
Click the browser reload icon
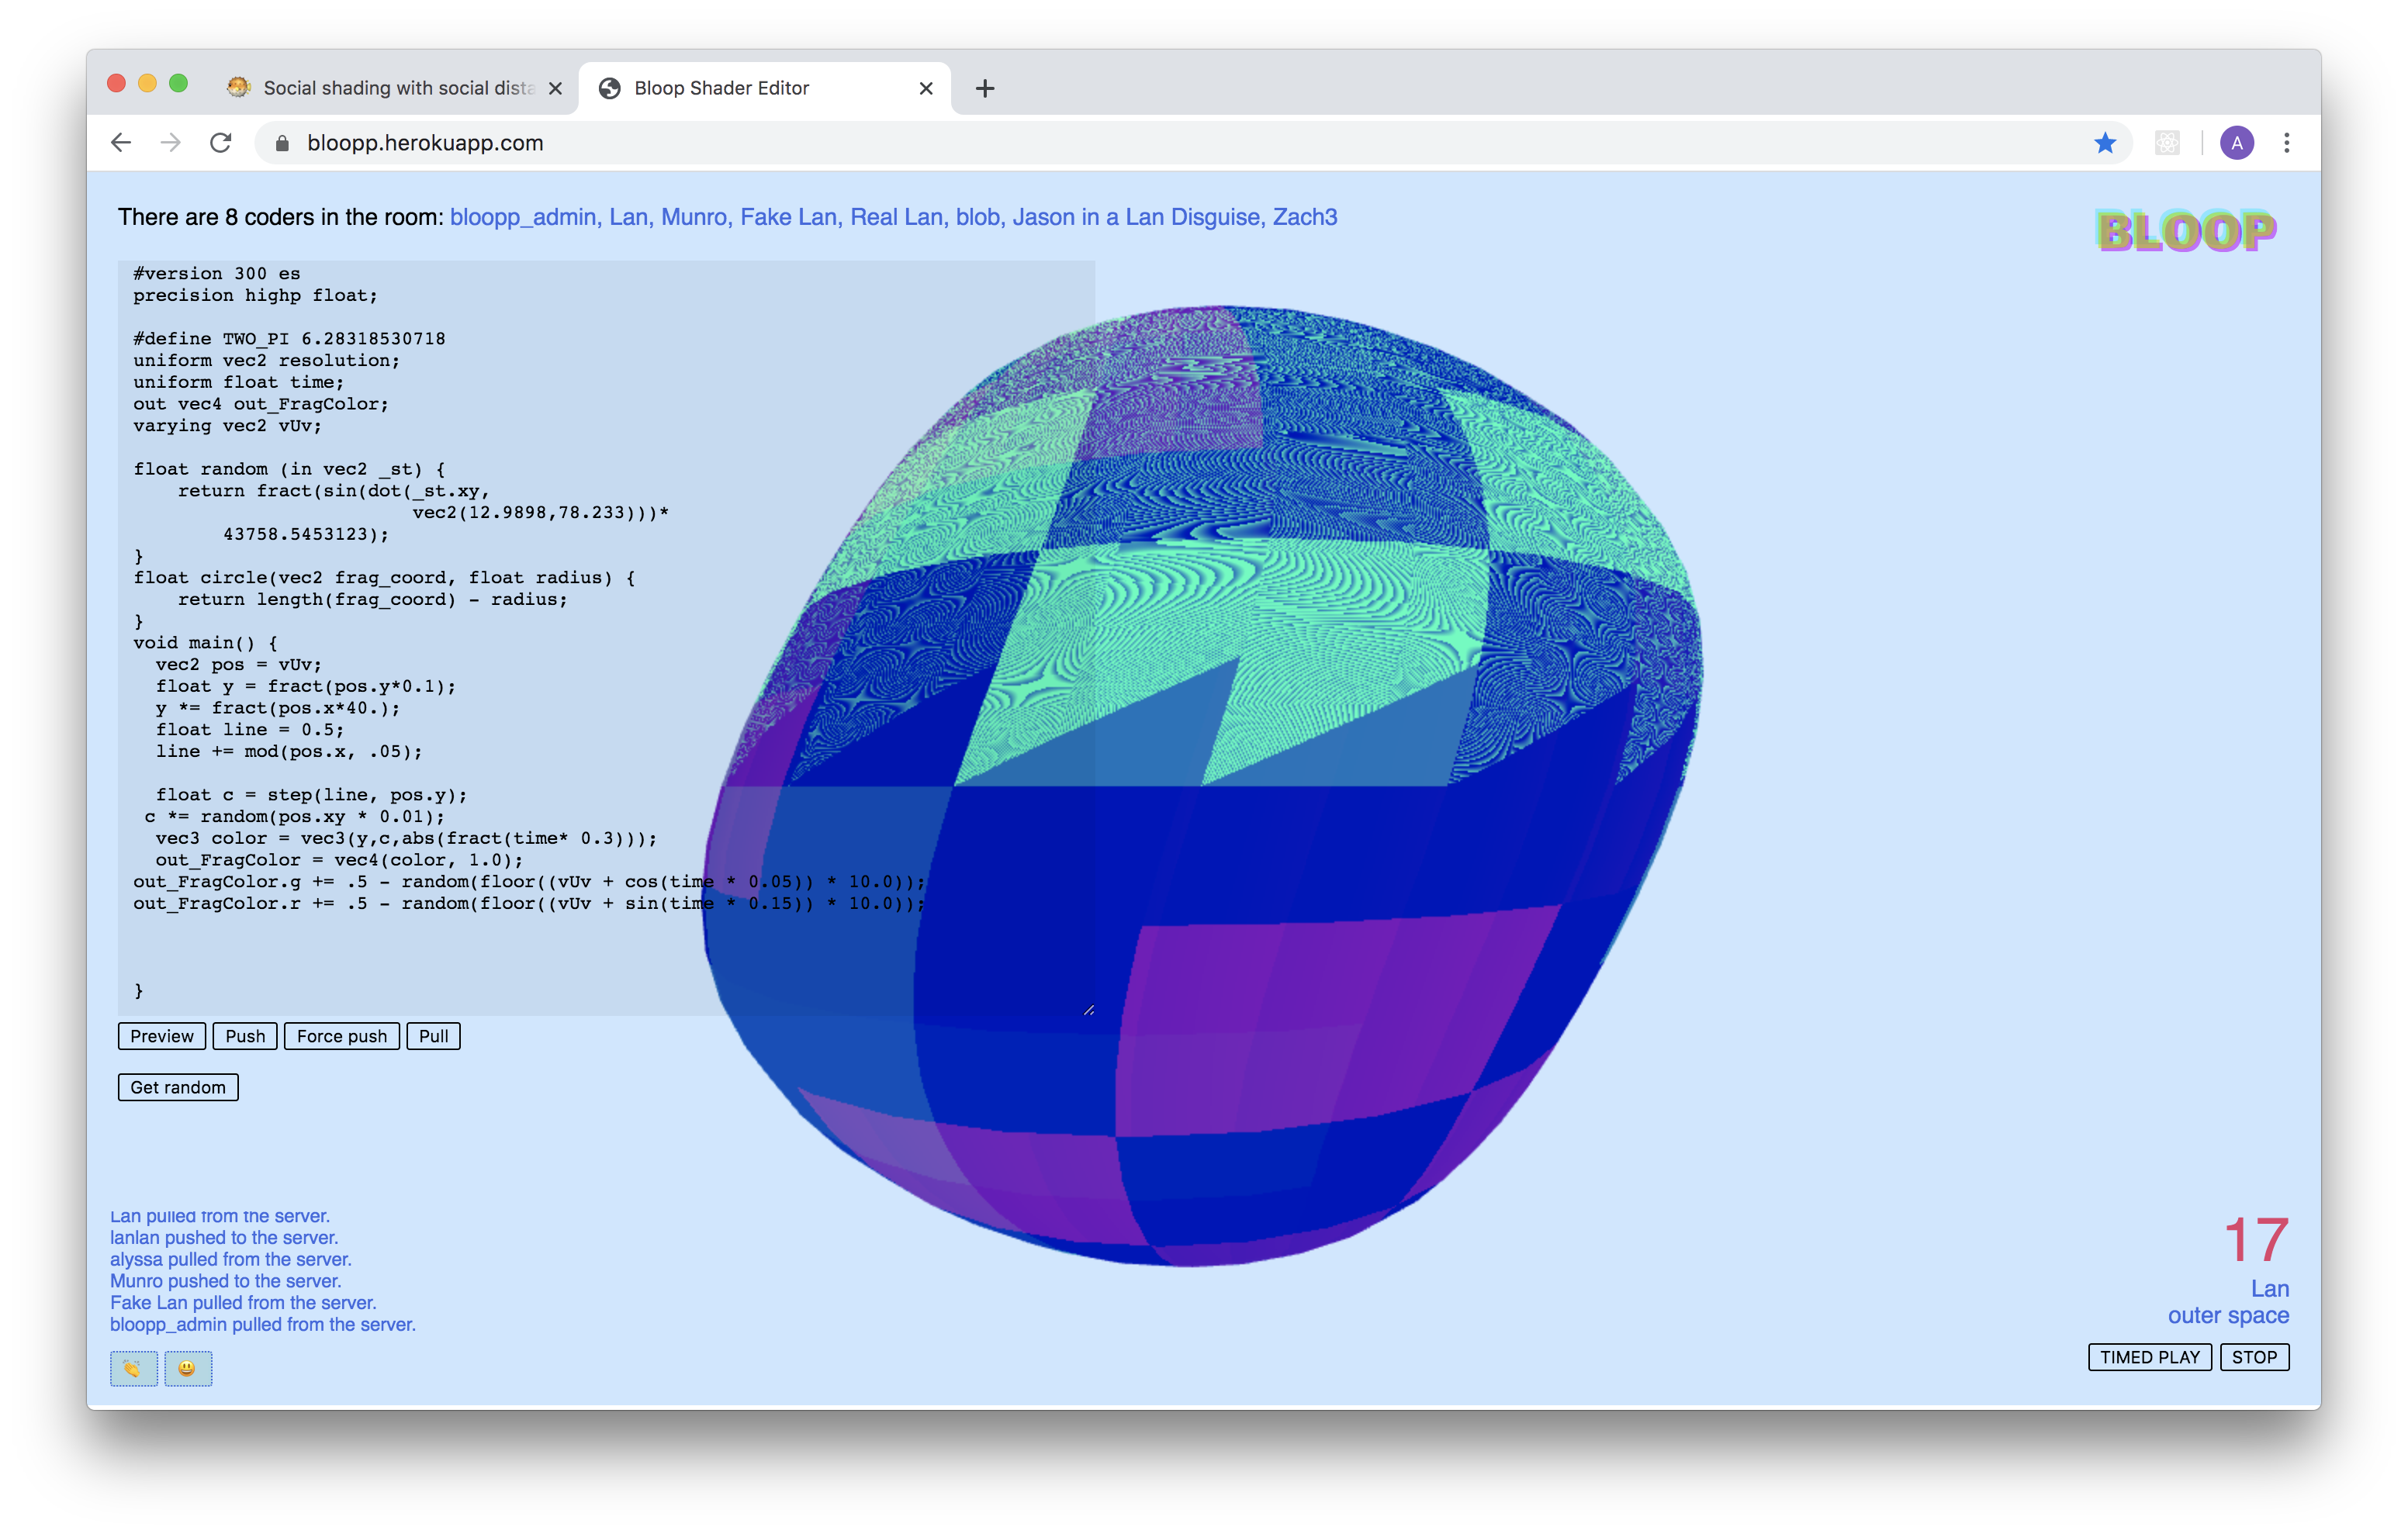221,143
